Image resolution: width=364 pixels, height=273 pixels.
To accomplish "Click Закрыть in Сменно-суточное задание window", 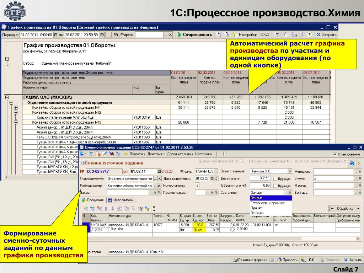I will [x=353, y=260].
